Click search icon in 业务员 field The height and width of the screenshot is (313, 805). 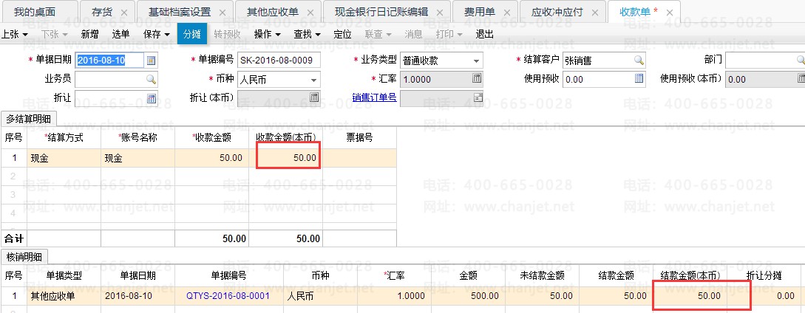pos(151,80)
